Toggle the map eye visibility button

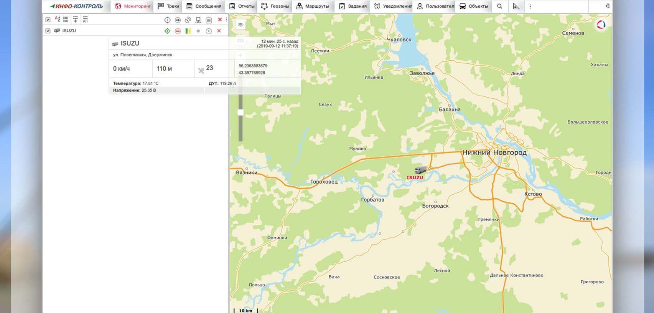pyautogui.click(x=241, y=25)
